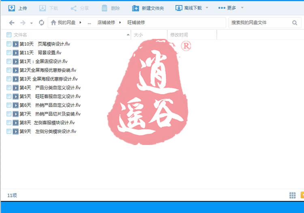
Task: Check the box for 第5天 旺旺客服自定义设计.flv
Action: pos(9,96)
